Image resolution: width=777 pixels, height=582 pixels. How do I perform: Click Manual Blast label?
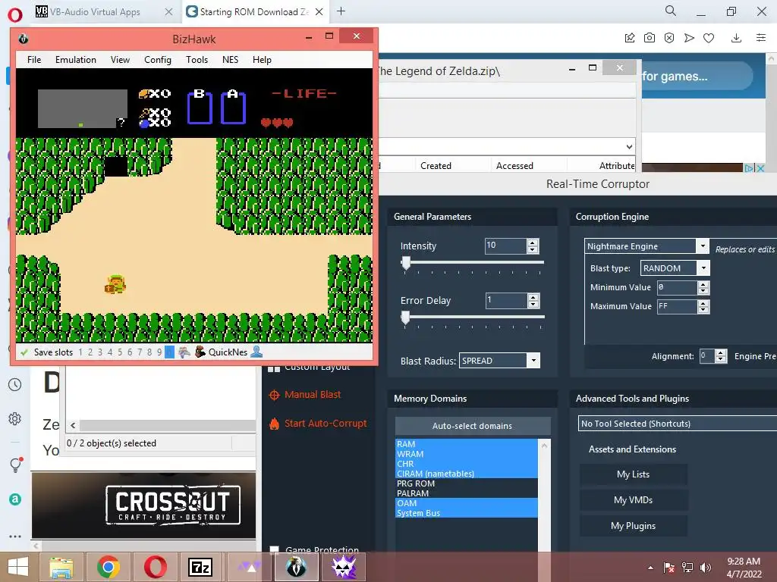tap(313, 394)
